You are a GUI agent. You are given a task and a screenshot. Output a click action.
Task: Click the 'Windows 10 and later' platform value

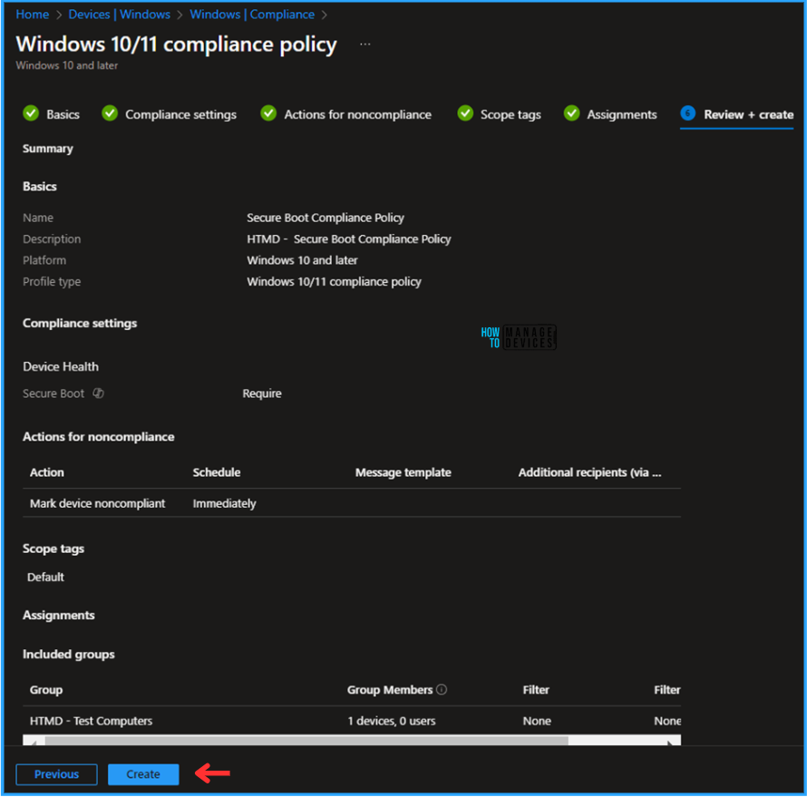click(302, 260)
